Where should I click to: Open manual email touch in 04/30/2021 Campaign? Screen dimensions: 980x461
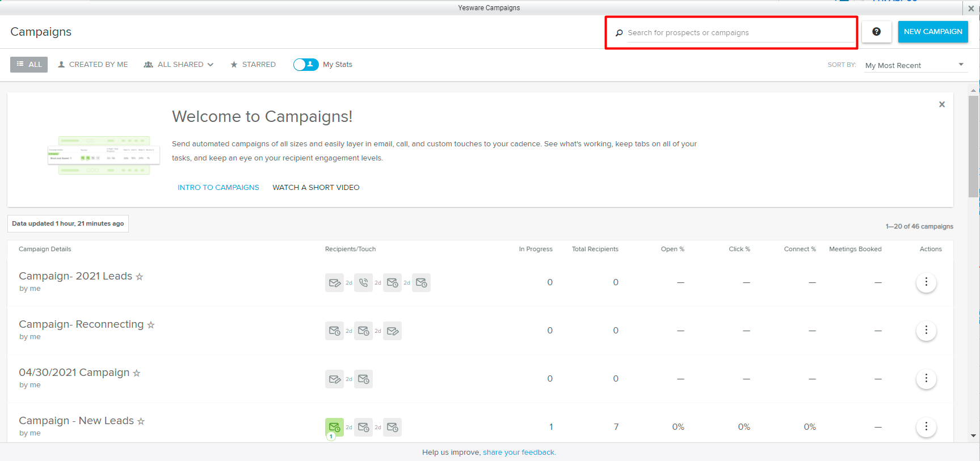(x=334, y=379)
